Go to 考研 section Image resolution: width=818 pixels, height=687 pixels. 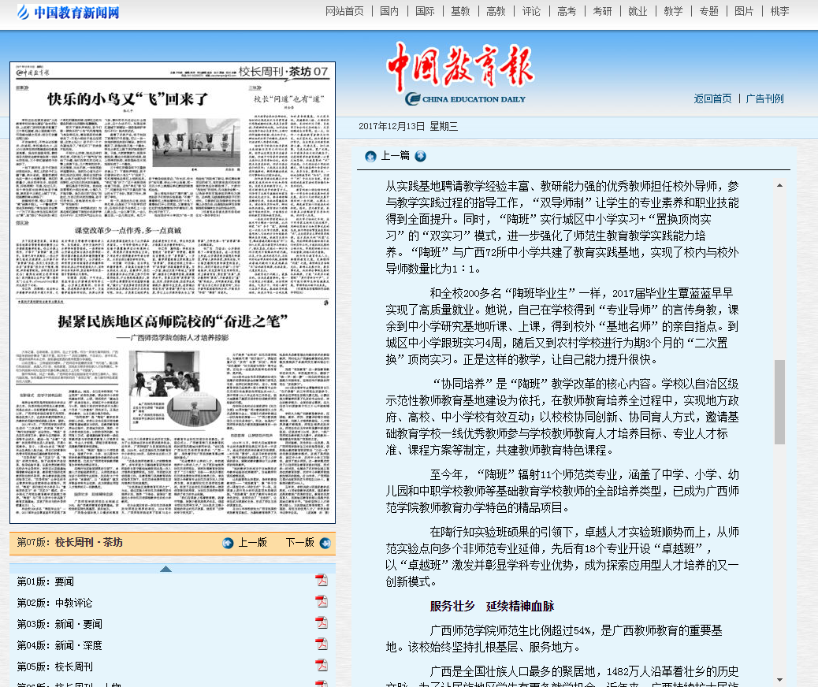pyautogui.click(x=602, y=12)
